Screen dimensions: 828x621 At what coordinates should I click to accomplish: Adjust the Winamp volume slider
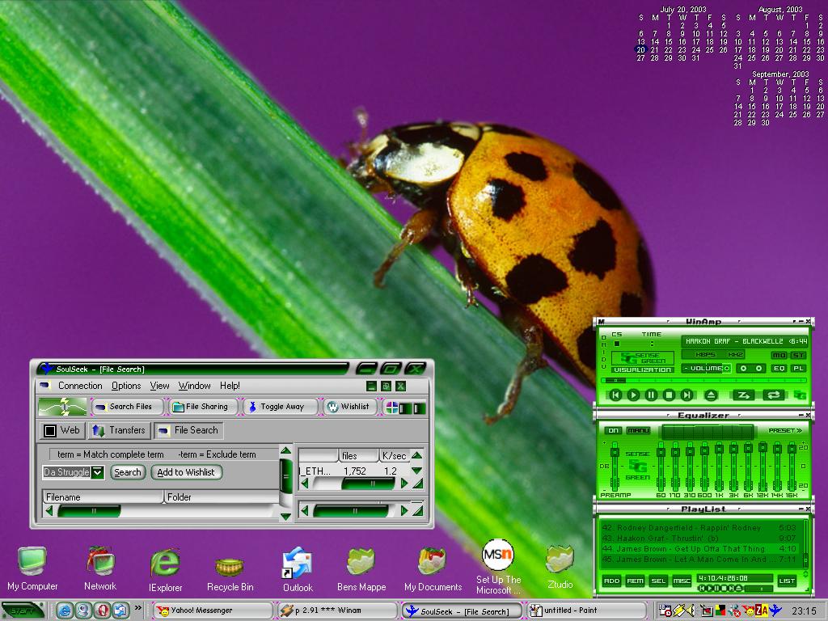point(707,368)
